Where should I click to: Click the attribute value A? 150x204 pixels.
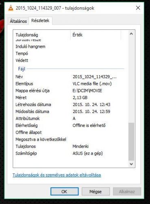(74, 119)
